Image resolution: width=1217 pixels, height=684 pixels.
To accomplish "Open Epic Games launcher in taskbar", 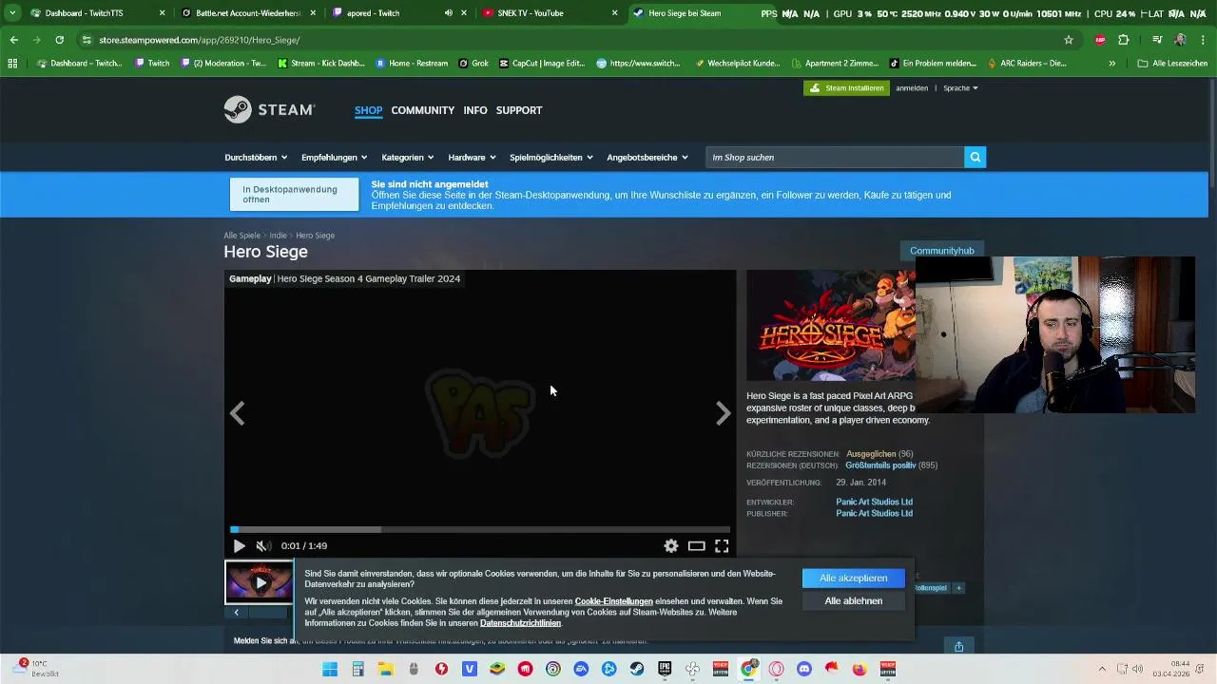I will (665, 669).
